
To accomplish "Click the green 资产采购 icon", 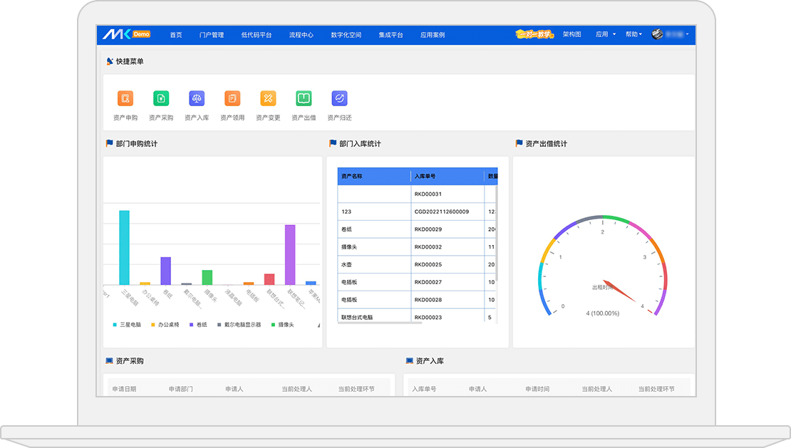I will pyautogui.click(x=161, y=99).
